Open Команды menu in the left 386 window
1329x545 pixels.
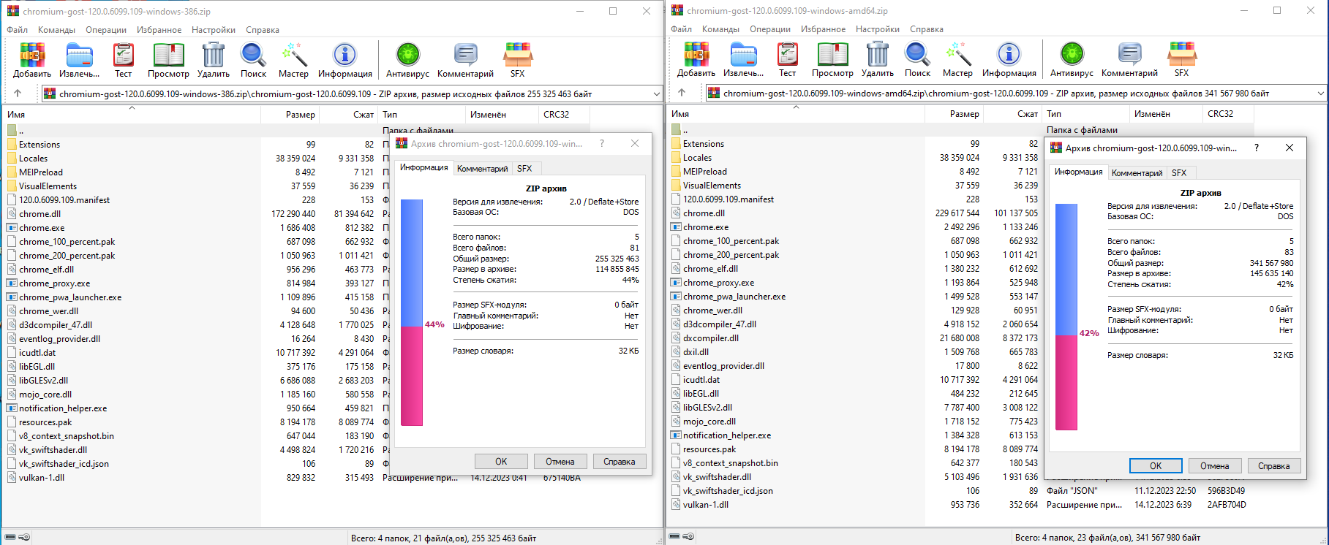coord(56,30)
